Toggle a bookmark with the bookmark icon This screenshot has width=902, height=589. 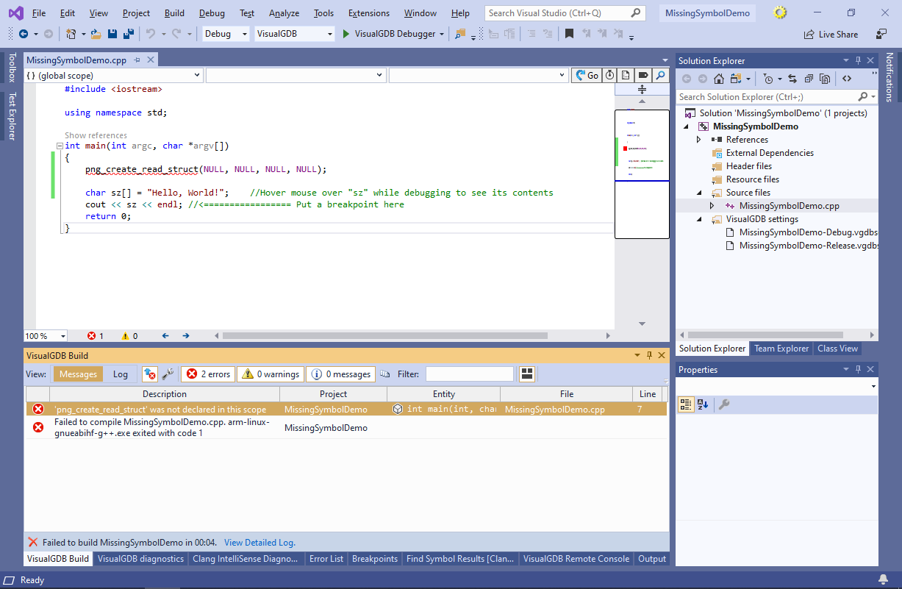click(x=569, y=34)
